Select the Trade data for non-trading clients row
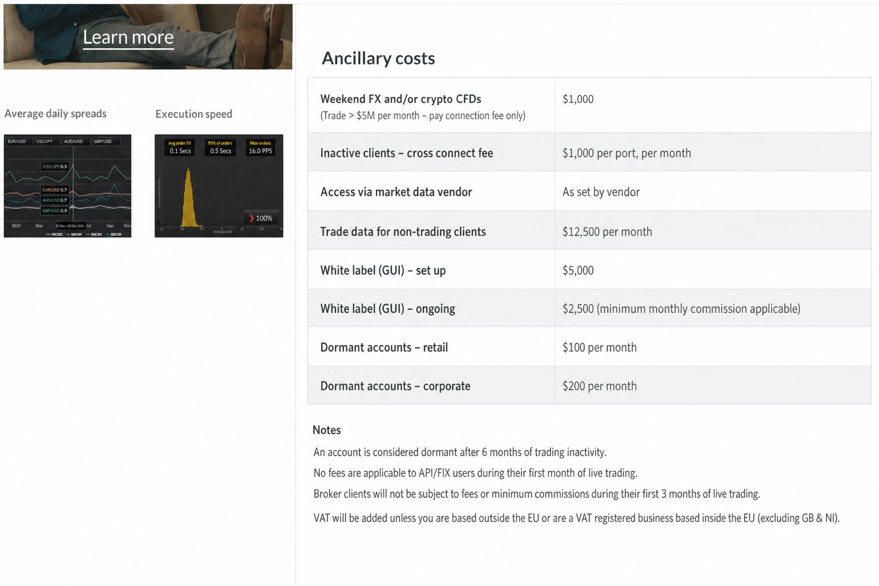879x586 pixels. 589,230
